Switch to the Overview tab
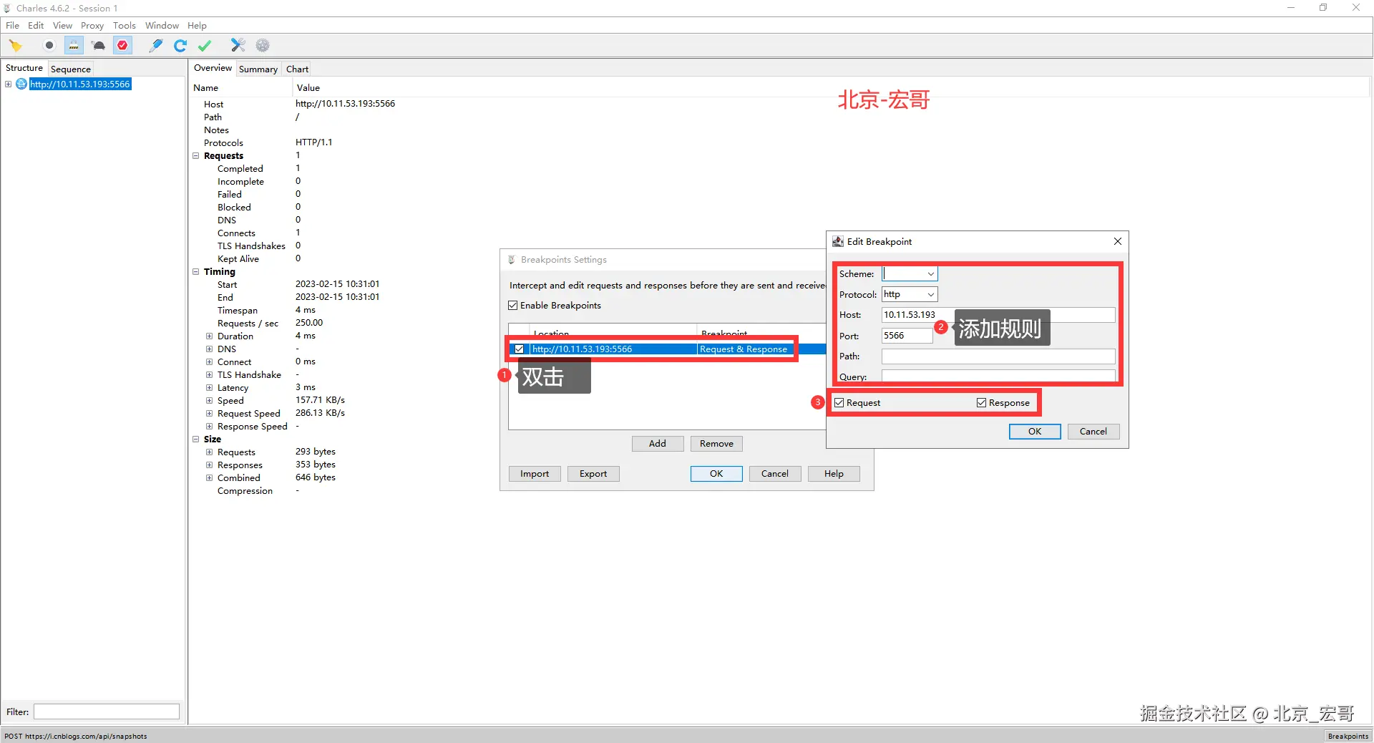Image resolution: width=1374 pixels, height=743 pixels. [213, 68]
